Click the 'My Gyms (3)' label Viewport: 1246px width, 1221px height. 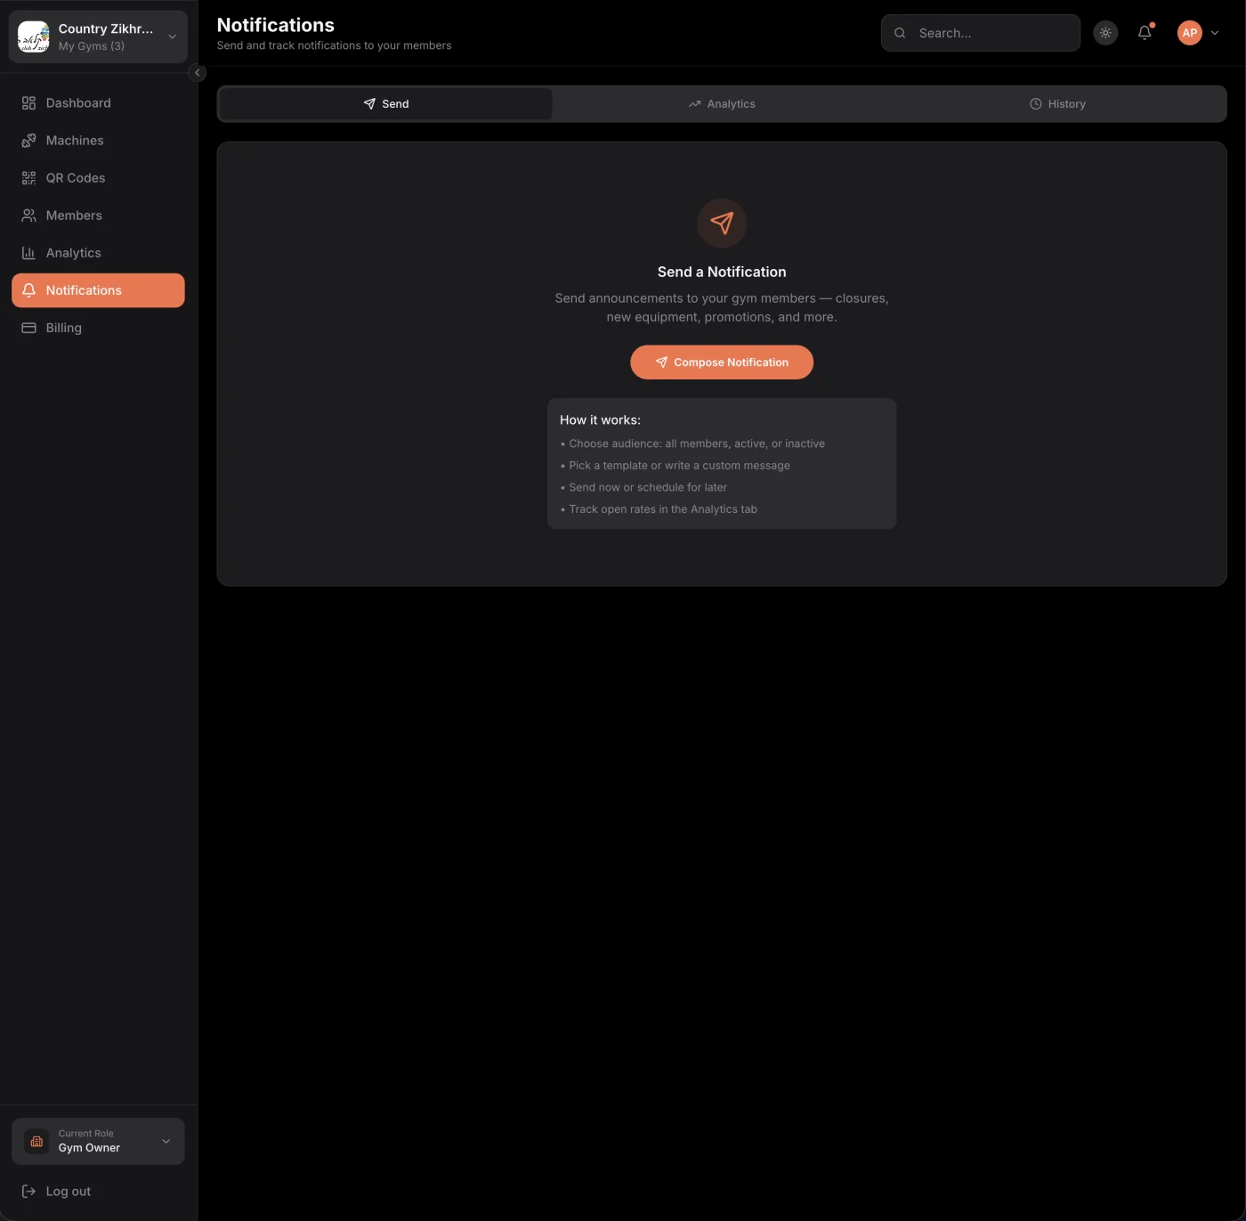point(92,46)
